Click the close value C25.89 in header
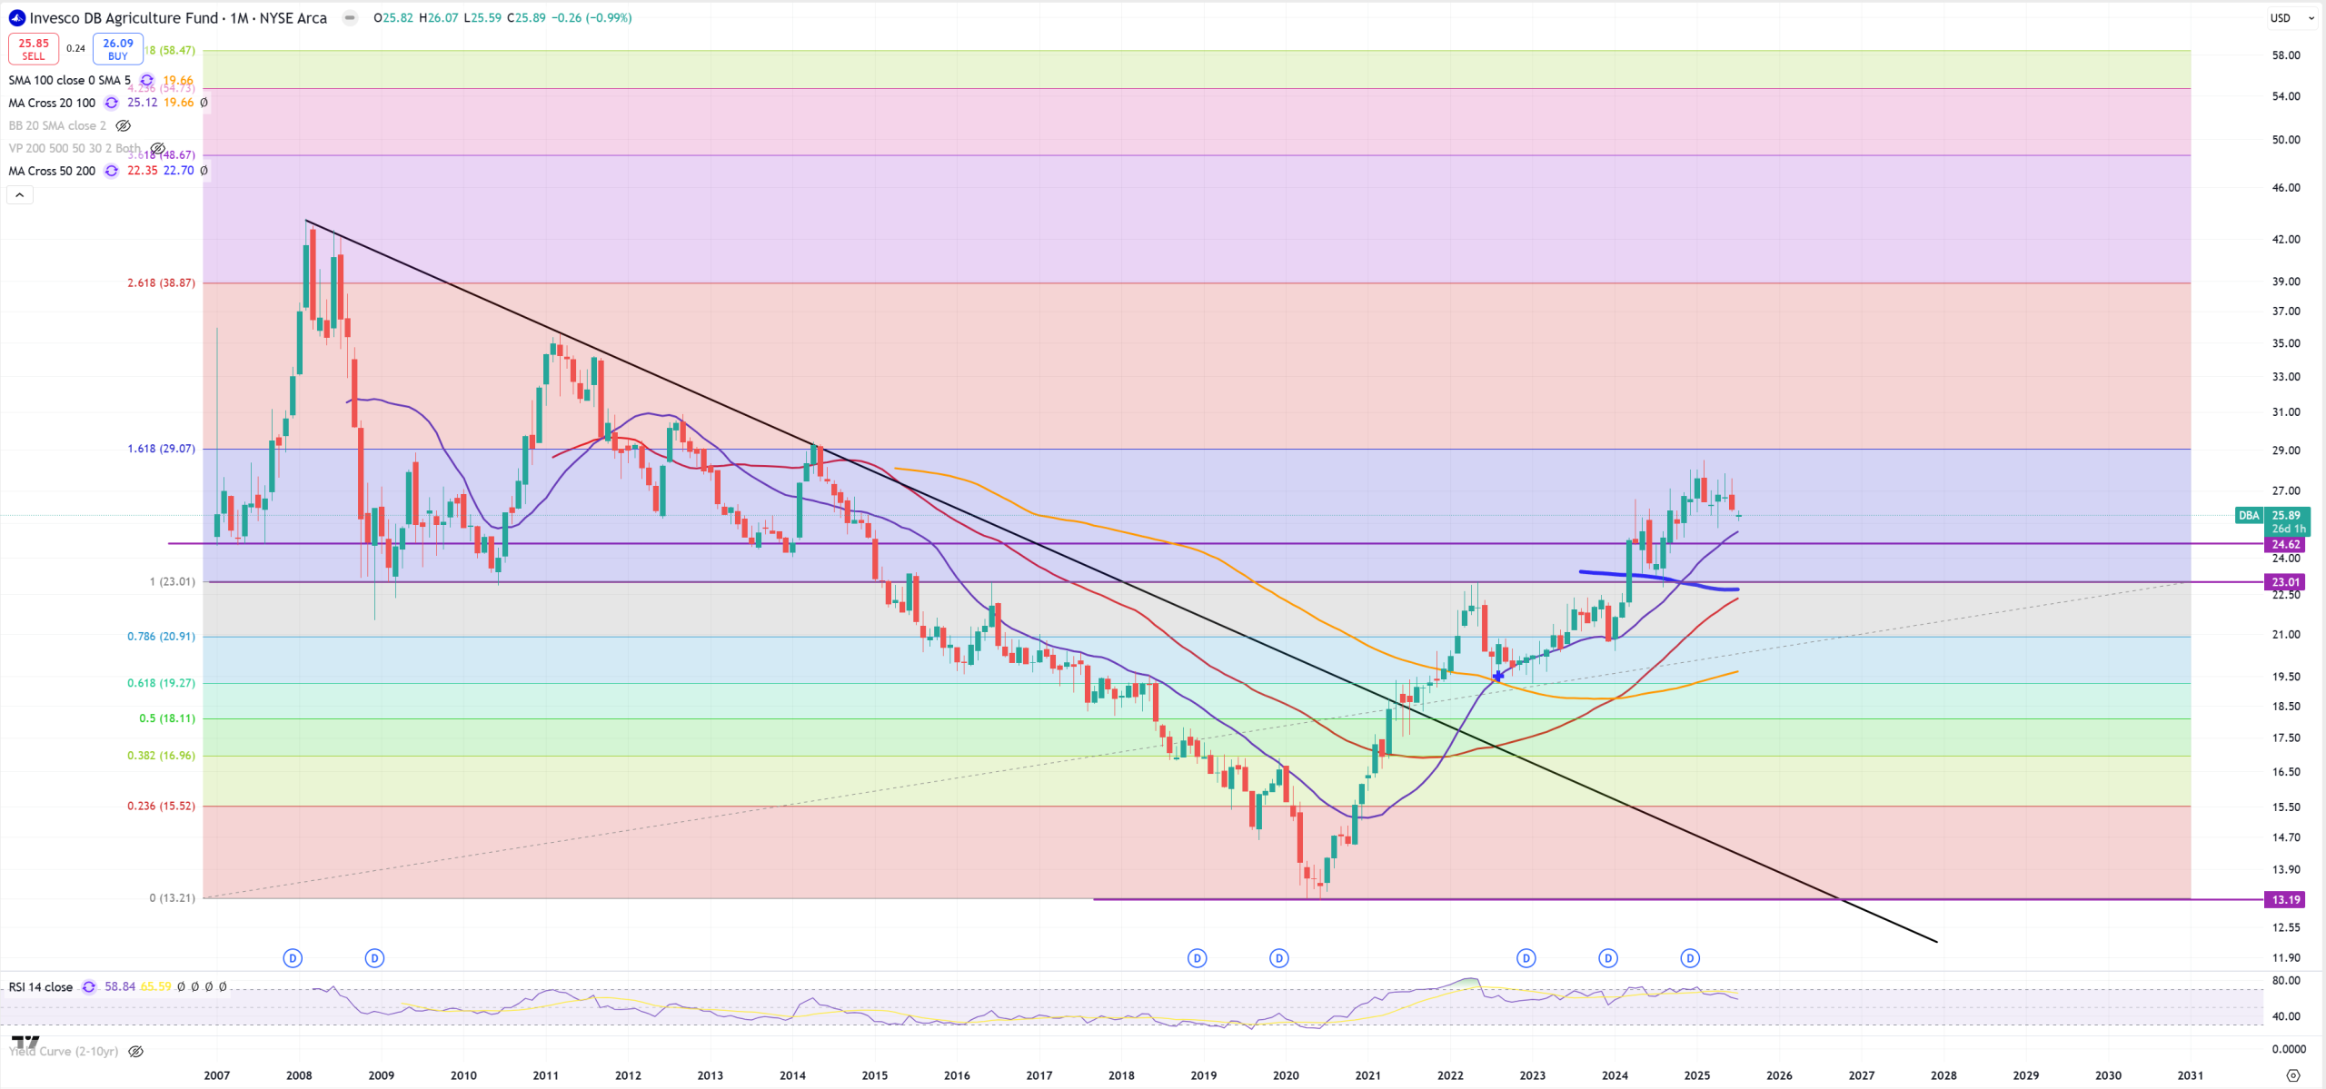 pos(526,18)
